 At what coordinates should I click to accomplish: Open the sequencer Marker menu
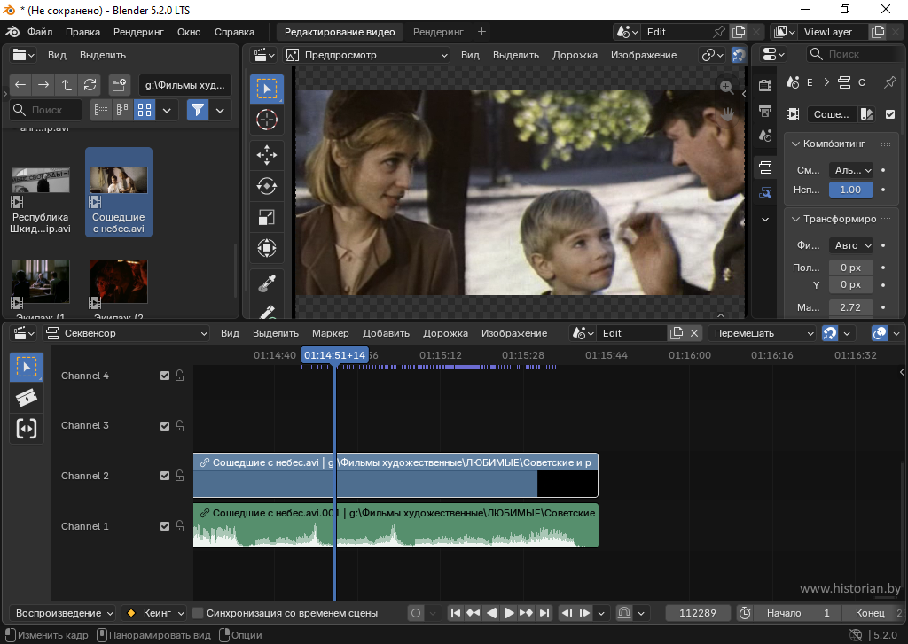tap(331, 333)
